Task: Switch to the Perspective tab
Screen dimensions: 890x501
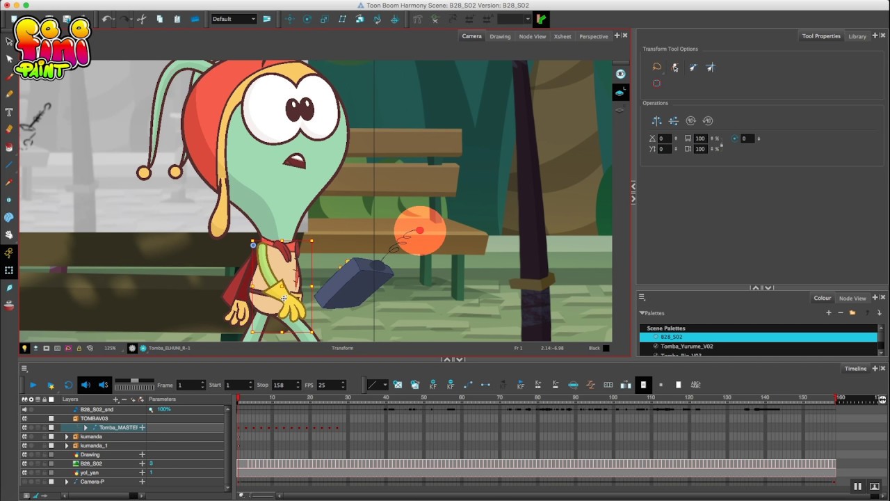Action: tap(594, 36)
